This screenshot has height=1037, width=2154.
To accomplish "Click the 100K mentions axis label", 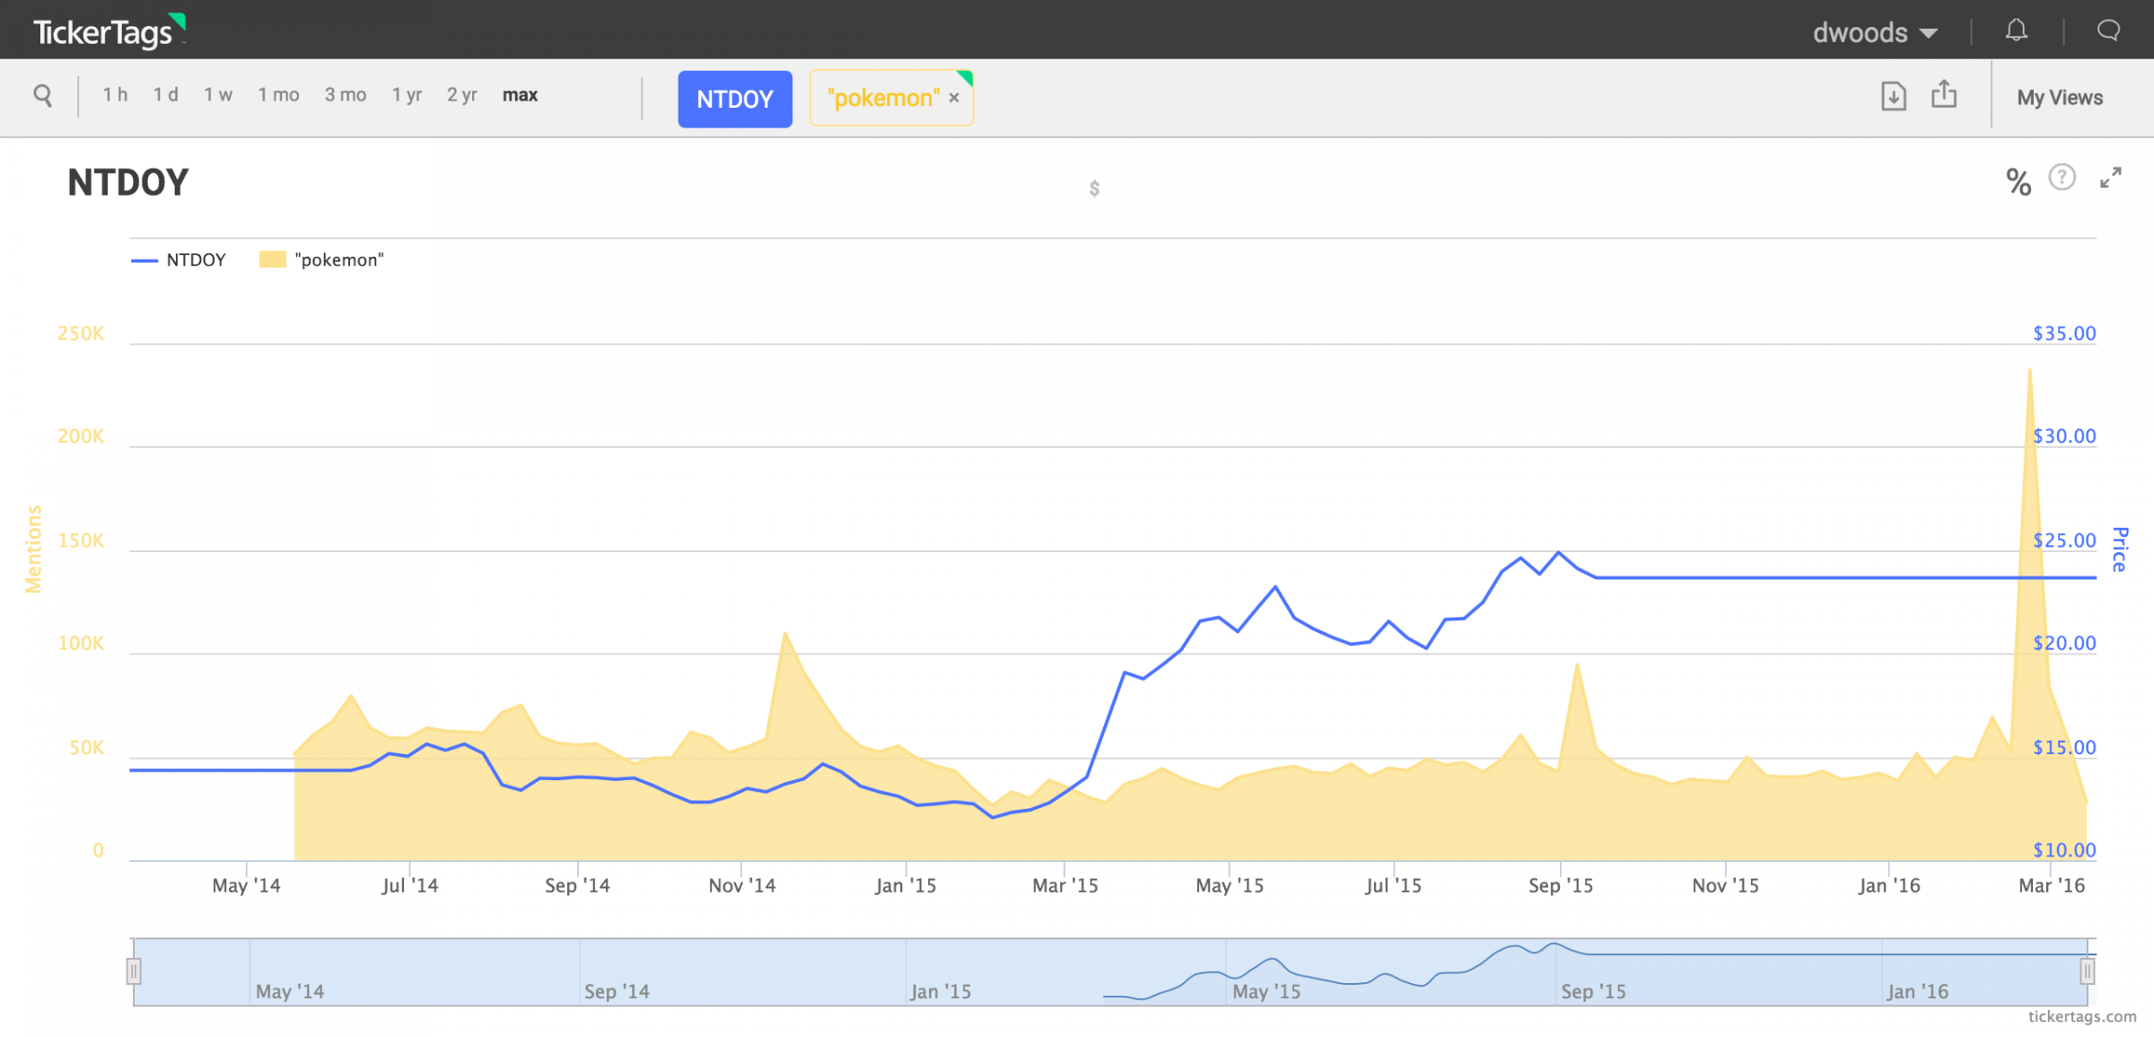I will tap(81, 643).
